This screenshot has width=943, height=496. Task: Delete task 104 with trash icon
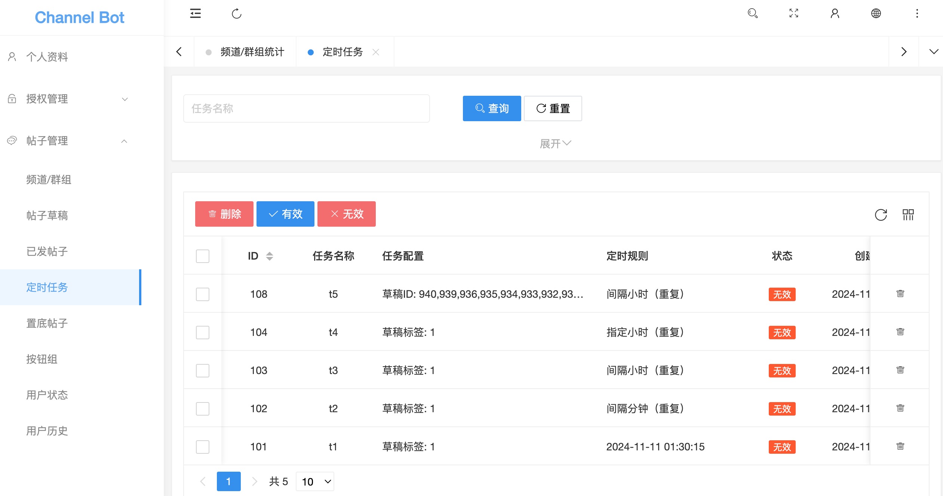coord(900,332)
